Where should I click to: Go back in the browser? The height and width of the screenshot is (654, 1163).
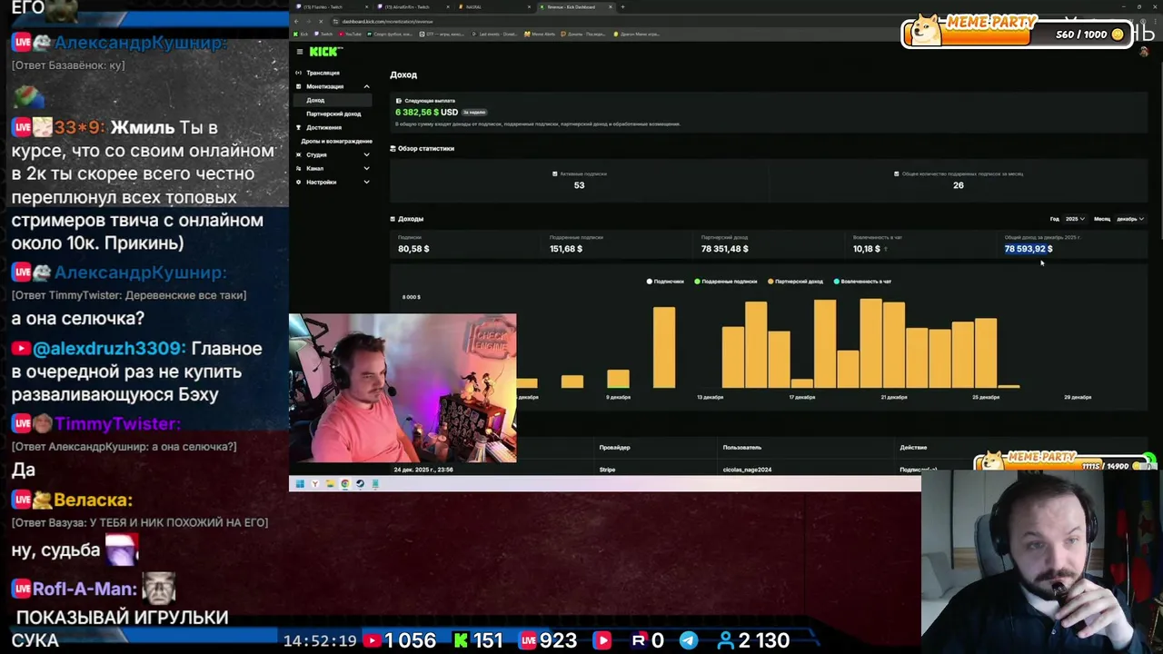298,21
